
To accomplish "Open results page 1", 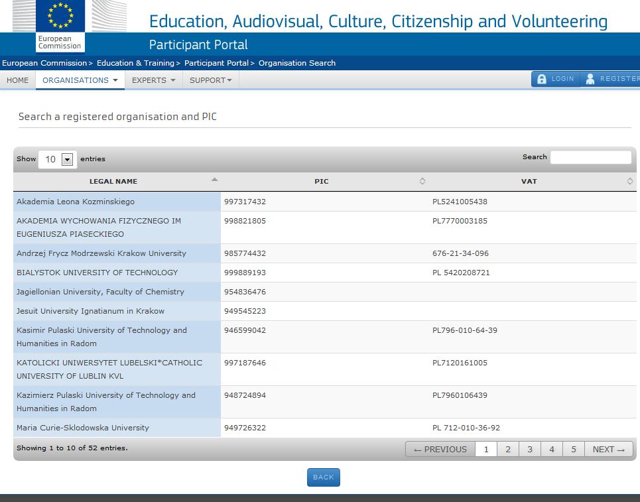I will click(x=486, y=450).
